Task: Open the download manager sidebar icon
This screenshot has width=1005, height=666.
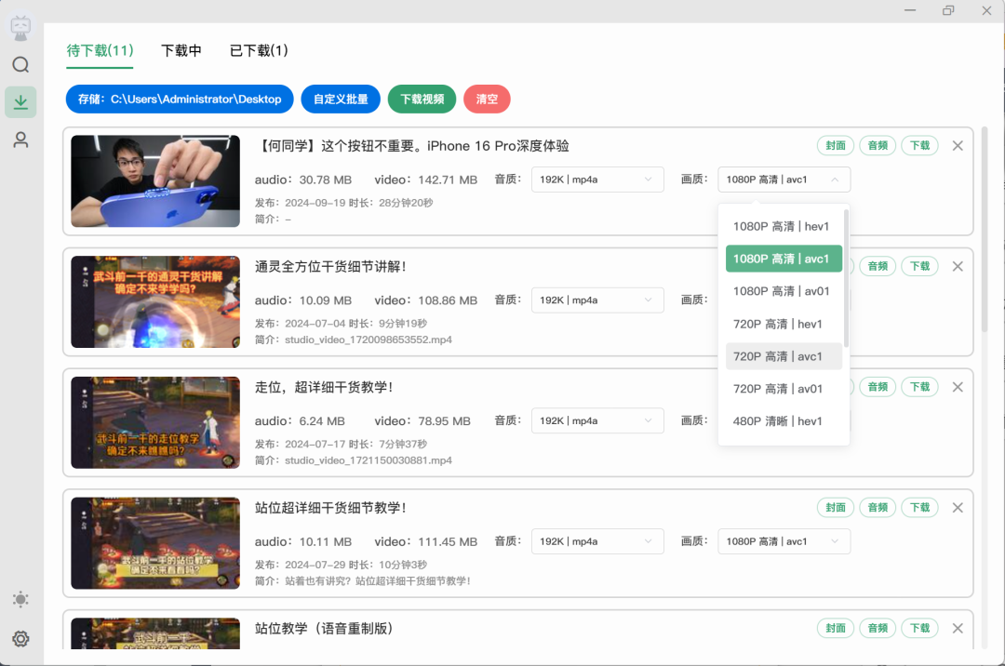Action: coord(20,101)
